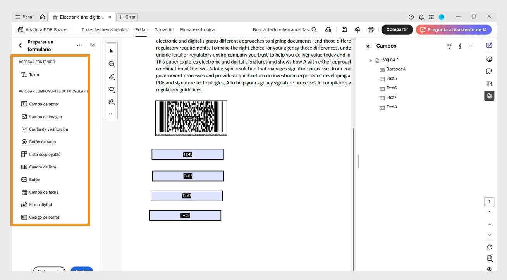
Task: Add a Código de barras field
Action: (40, 217)
